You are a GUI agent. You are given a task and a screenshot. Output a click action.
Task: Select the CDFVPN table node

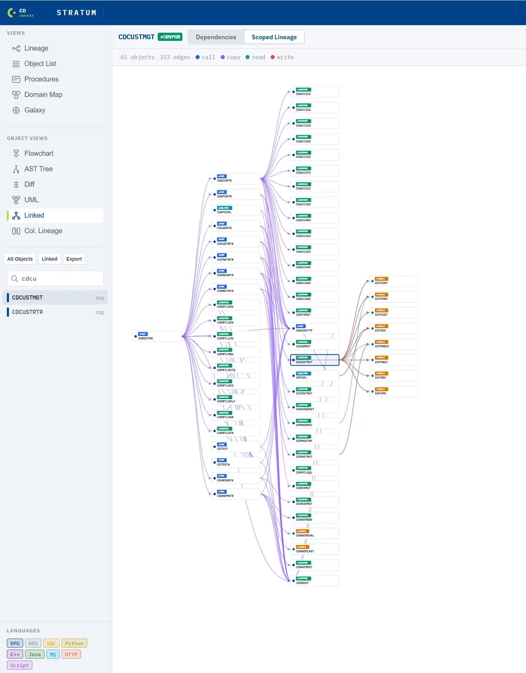click(394, 391)
